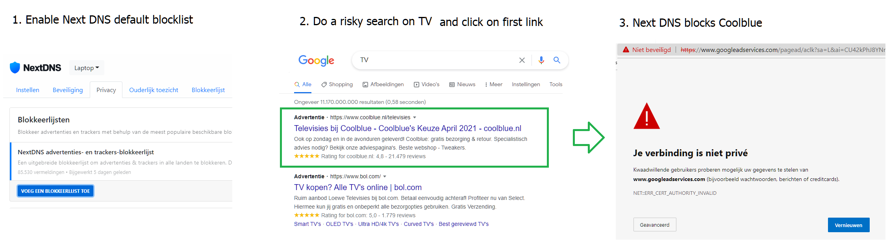Open the Shopping results filter
The image size is (889, 244).
click(337, 85)
